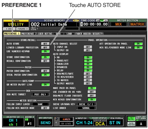
Task: Disable auto display for DELAY
Action: (88, 70)
